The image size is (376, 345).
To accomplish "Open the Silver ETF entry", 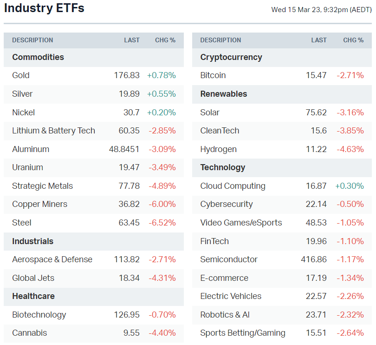I will 22,94.
